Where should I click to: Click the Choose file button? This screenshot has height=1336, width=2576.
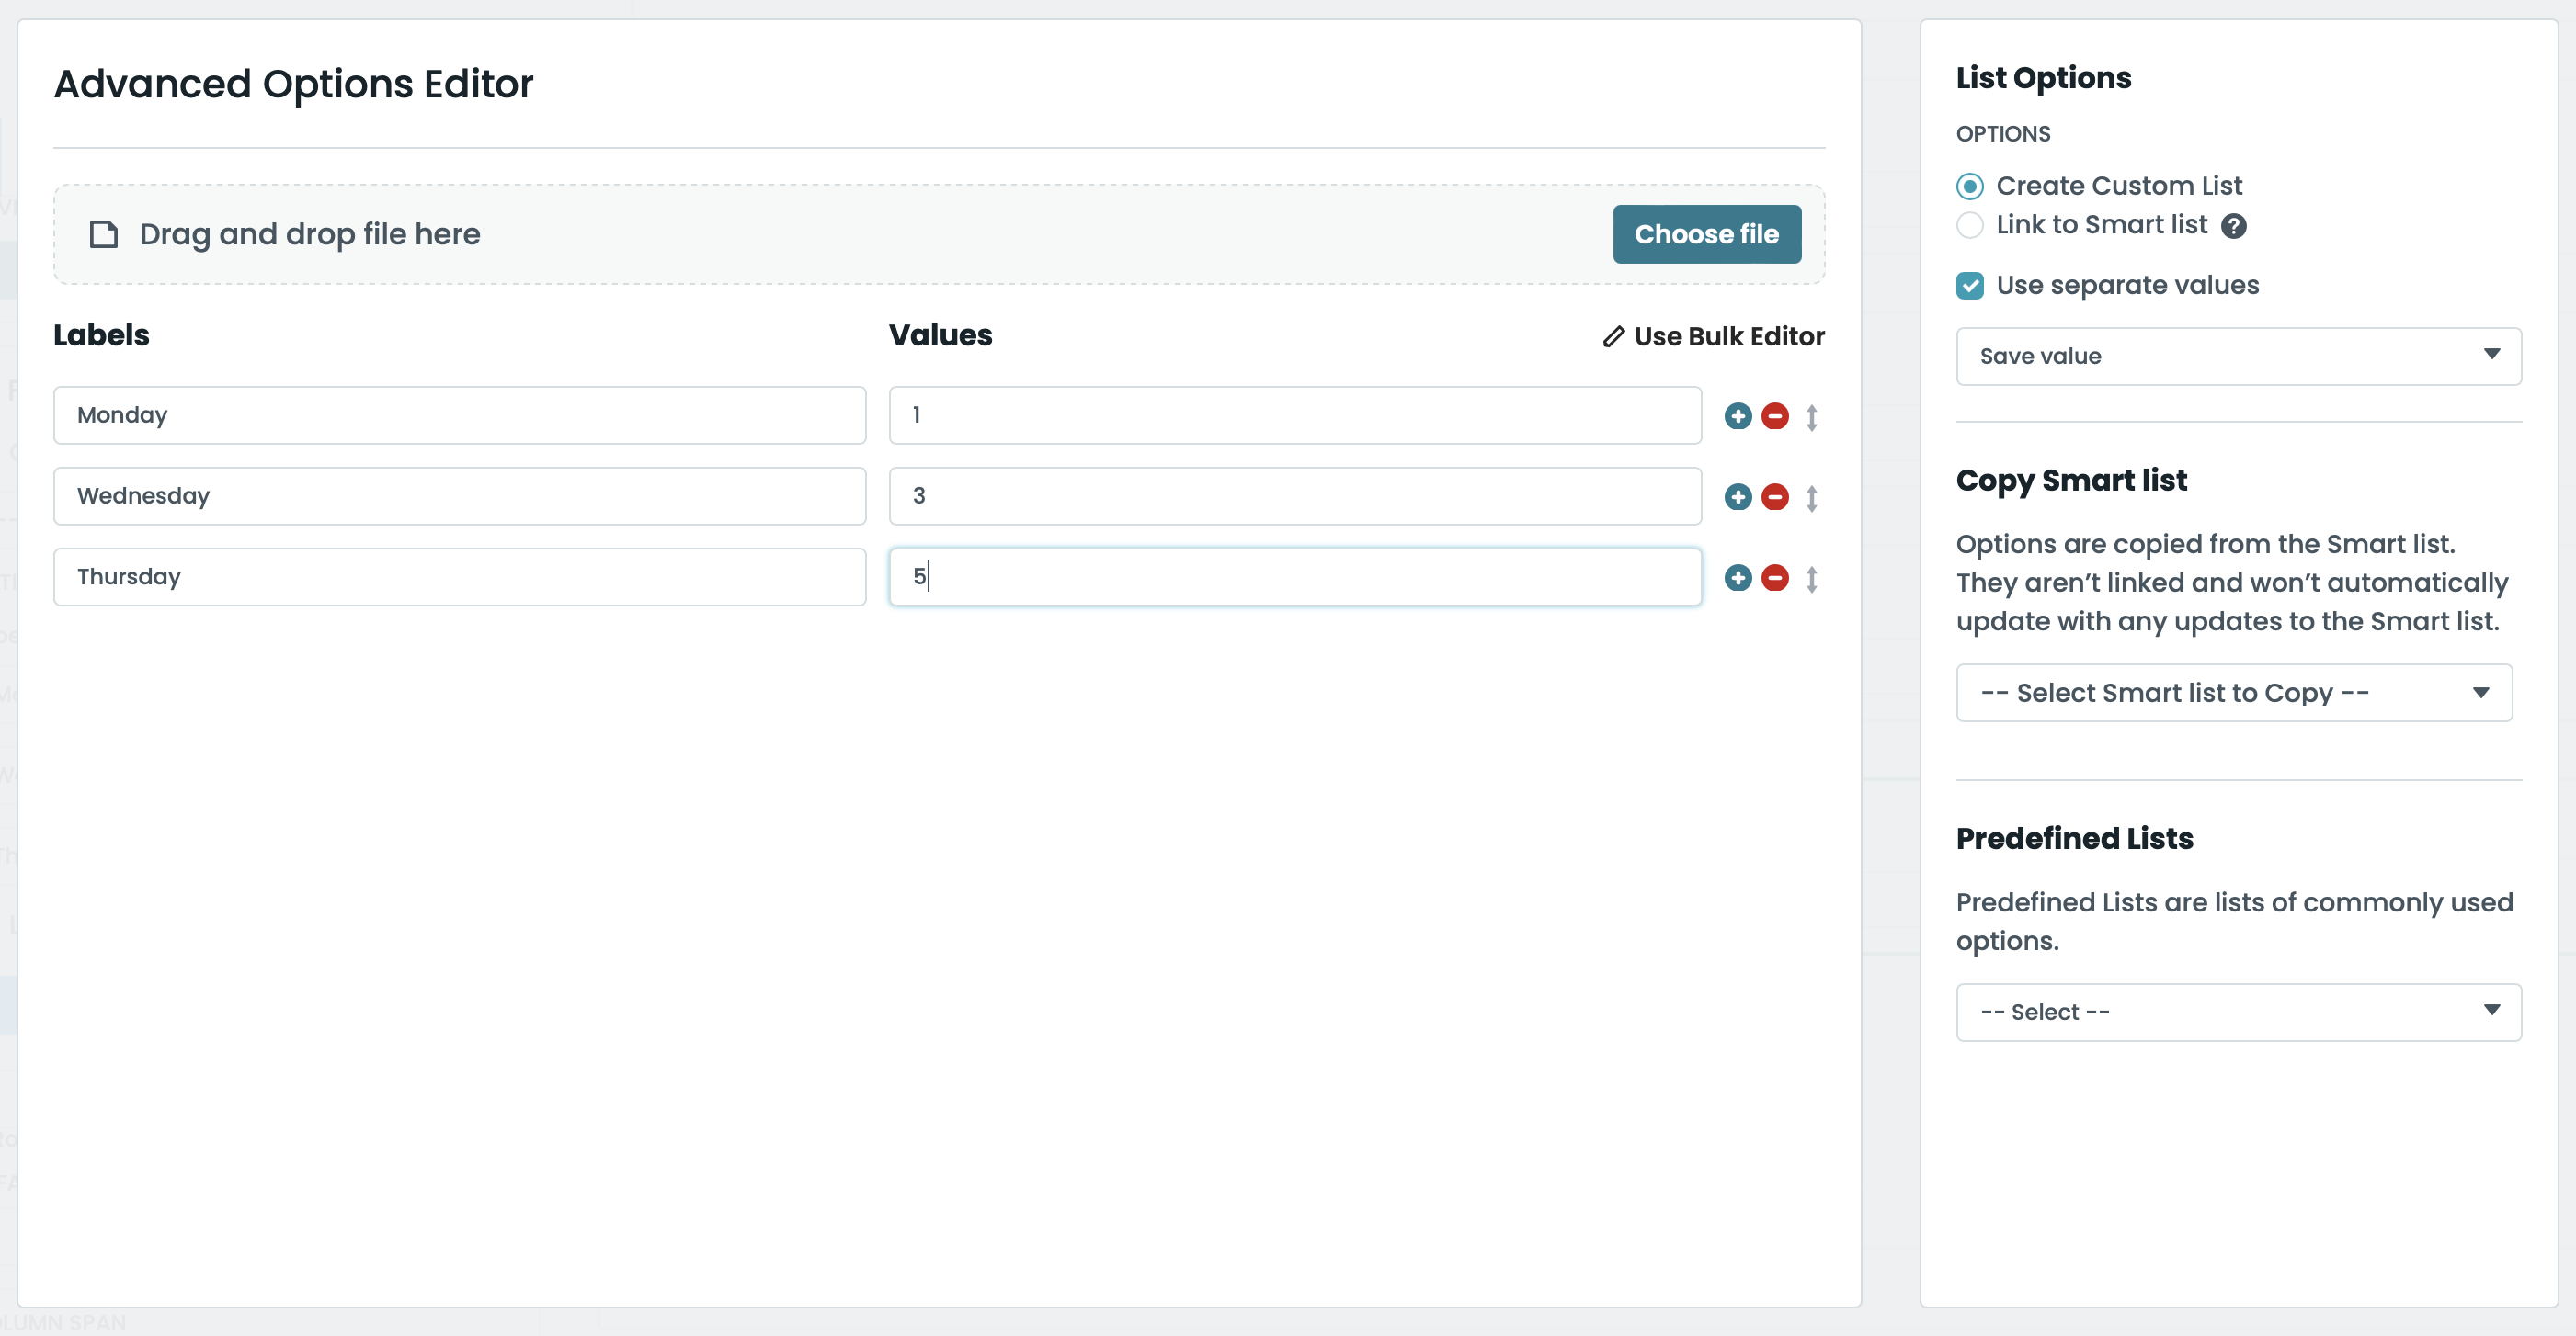click(x=1705, y=235)
